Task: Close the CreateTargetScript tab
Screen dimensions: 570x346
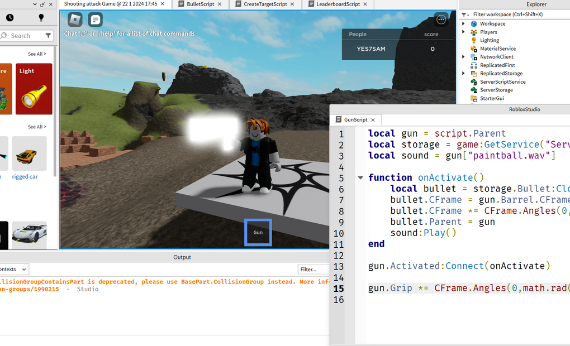Action: click(x=292, y=4)
